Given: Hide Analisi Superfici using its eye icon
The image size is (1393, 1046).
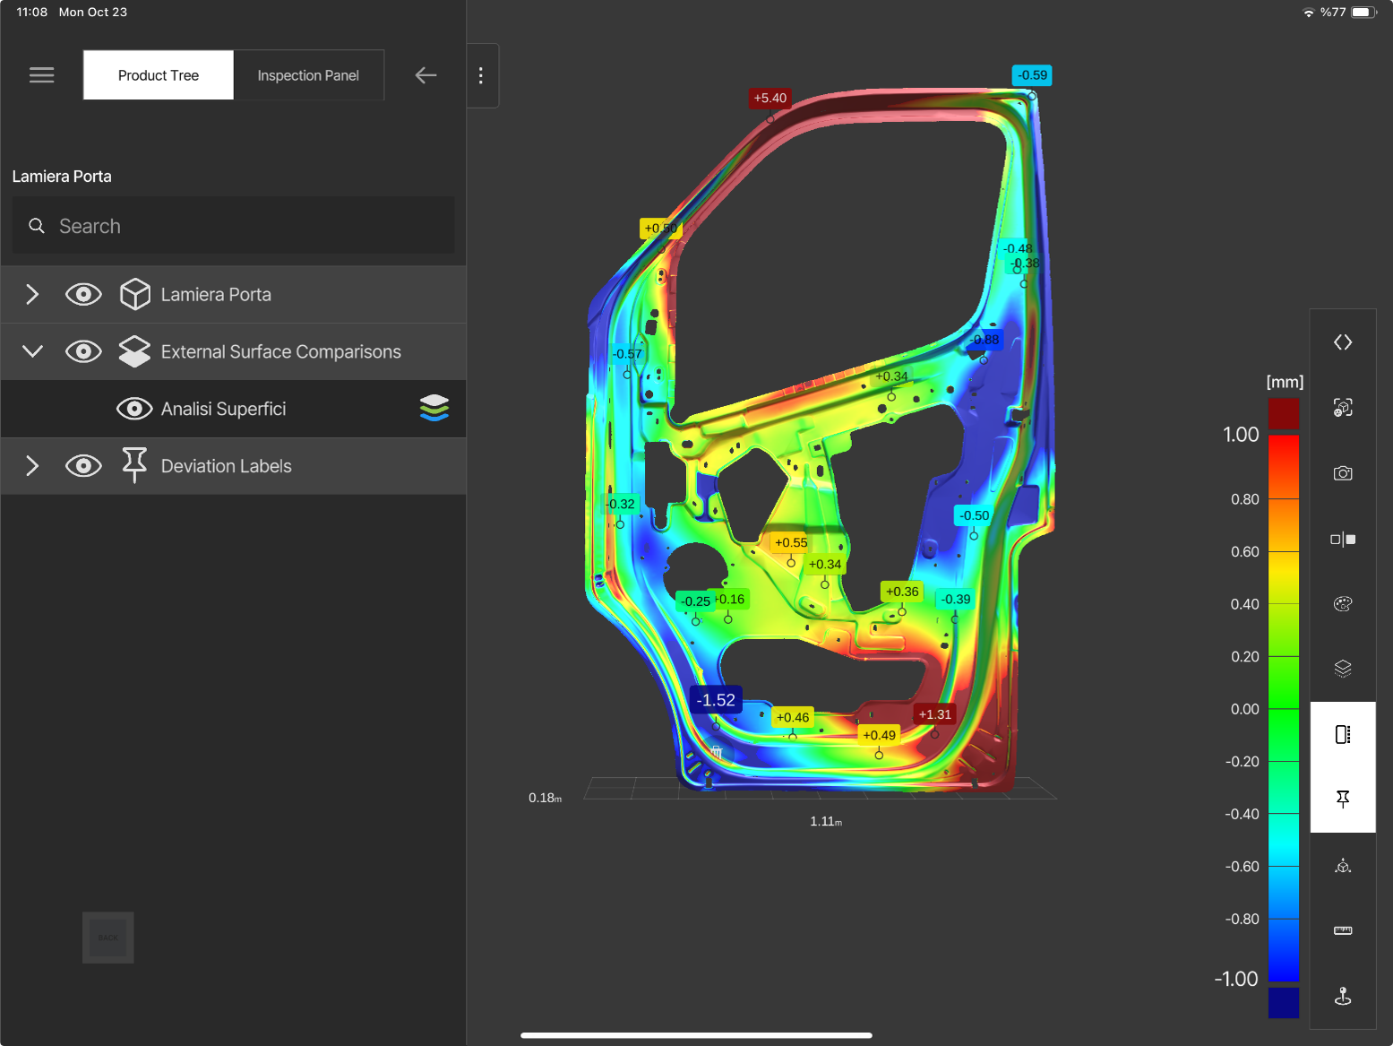Looking at the screenshot, I should 134,409.
